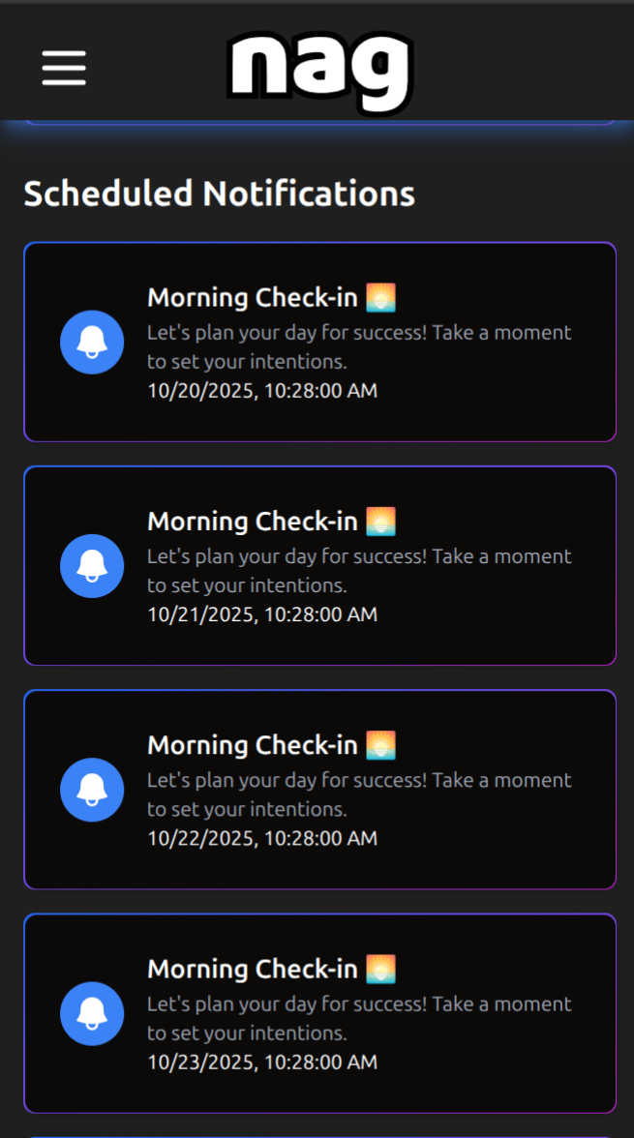634x1138 pixels.
Task: Open the 10/20/2025 Morning Check-in title
Action: pyautogui.click(x=253, y=298)
